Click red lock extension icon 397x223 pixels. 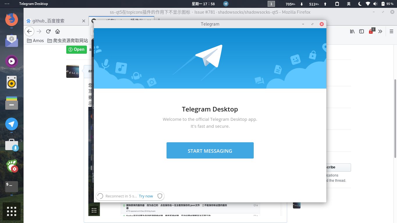tap(371, 31)
